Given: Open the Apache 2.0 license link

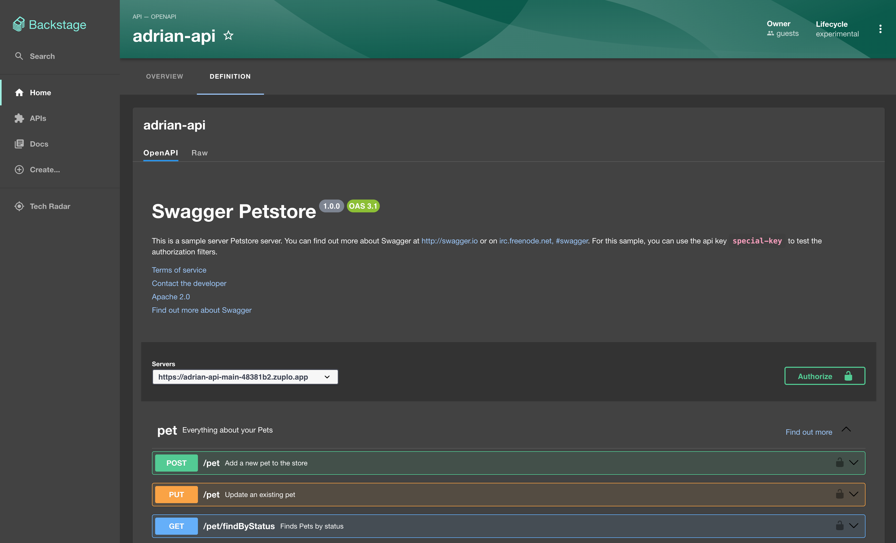Looking at the screenshot, I should click(x=171, y=297).
